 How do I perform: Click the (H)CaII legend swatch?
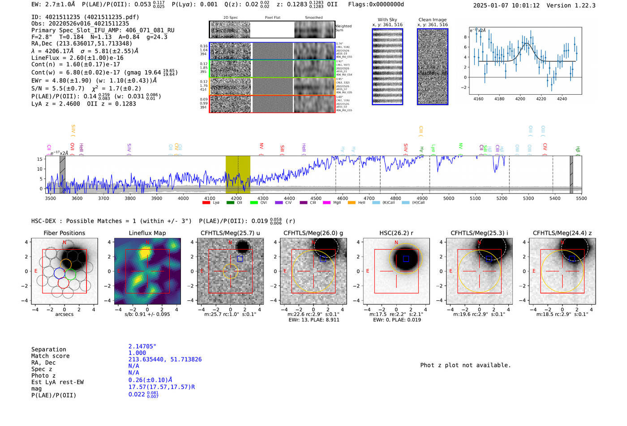[406, 202]
